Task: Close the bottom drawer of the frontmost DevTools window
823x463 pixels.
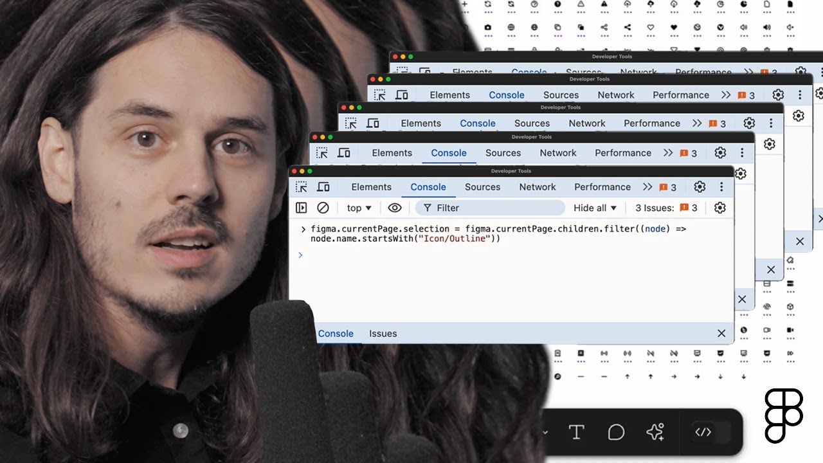Action: coord(721,333)
